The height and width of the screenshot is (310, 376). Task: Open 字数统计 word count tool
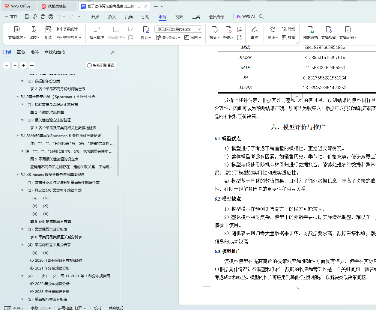pos(67,29)
